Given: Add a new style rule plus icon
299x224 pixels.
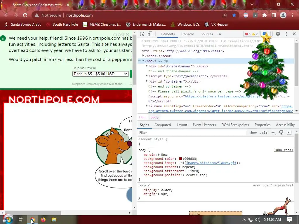Looking at the screenshot, I should pos(273,133).
